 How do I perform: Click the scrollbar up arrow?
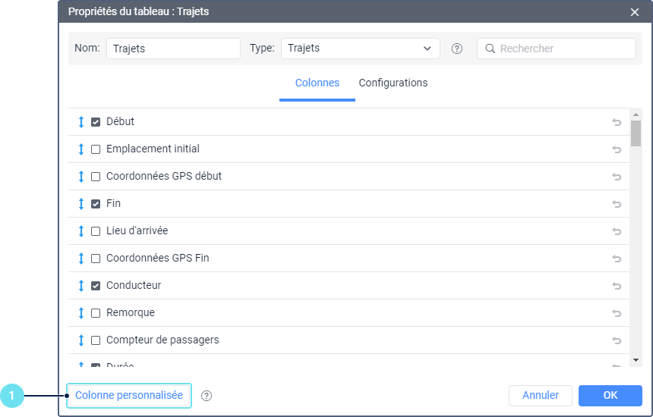click(x=636, y=114)
